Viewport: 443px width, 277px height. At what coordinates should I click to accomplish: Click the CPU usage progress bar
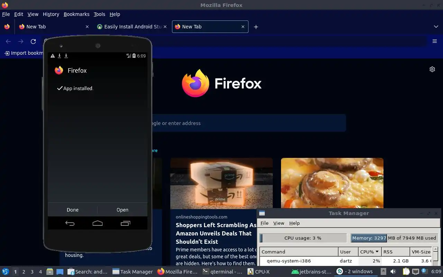[x=303, y=238]
